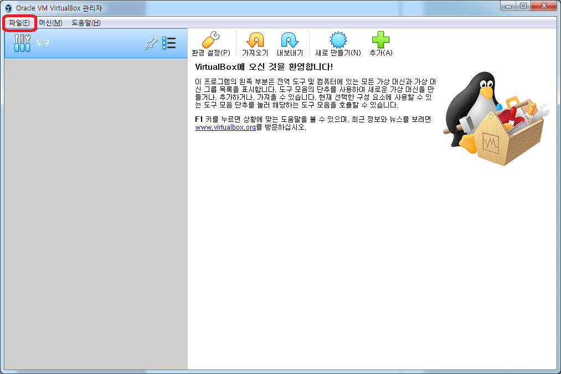This screenshot has width=561, height=374.
Task: Close the VirtualBox manager window
Action: (544, 6)
